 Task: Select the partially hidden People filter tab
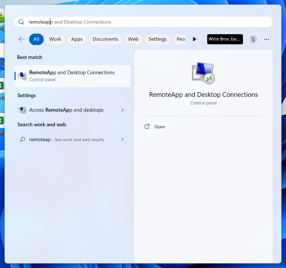tap(179, 39)
